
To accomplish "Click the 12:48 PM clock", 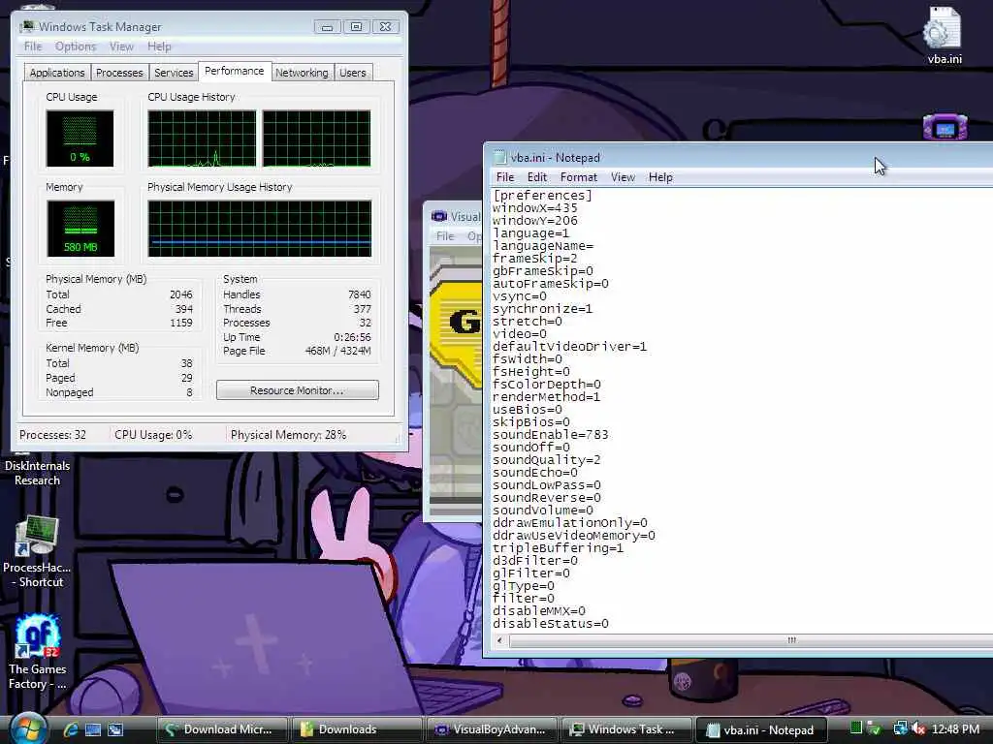I will coord(955,729).
